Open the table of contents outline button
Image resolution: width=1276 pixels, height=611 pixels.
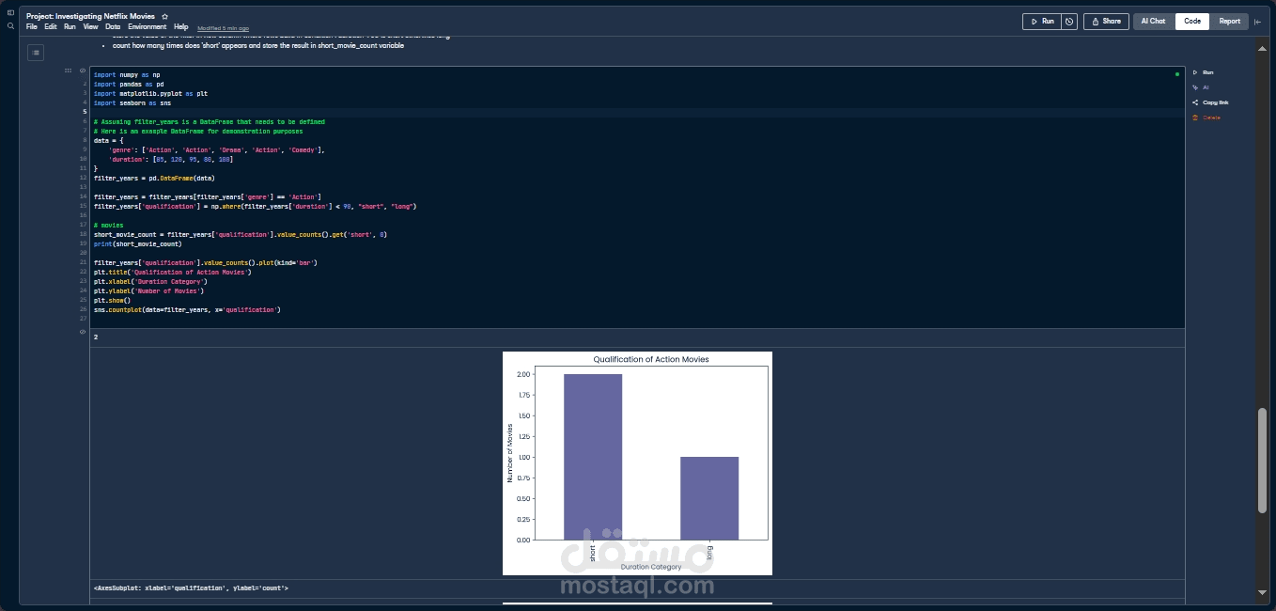(36, 53)
